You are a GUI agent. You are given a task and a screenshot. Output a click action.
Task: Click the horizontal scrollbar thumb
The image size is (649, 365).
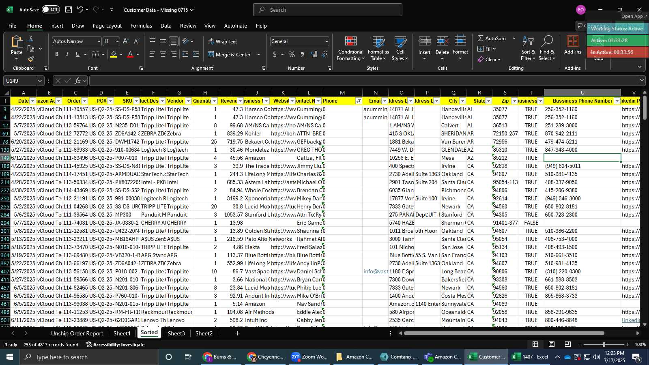point(504,333)
